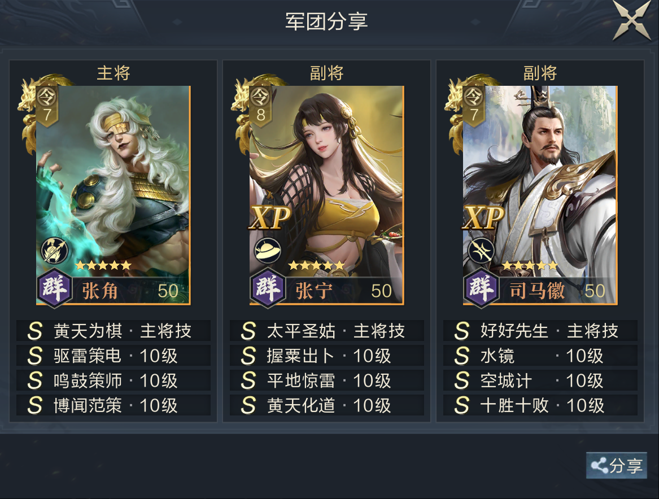Open the 张宁 hero portrait

pyautogui.click(x=326, y=195)
